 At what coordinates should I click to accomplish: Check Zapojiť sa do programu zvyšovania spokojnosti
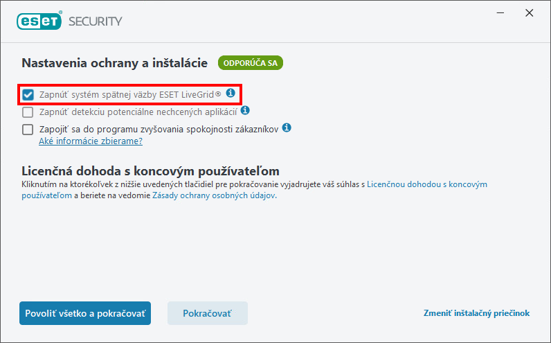tap(28, 130)
